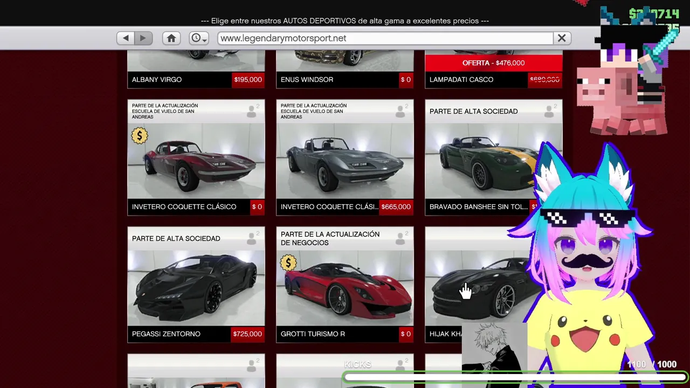This screenshot has width=690, height=388.
Task: Open the Pegassi Zentorno picture
Action: [196, 288]
